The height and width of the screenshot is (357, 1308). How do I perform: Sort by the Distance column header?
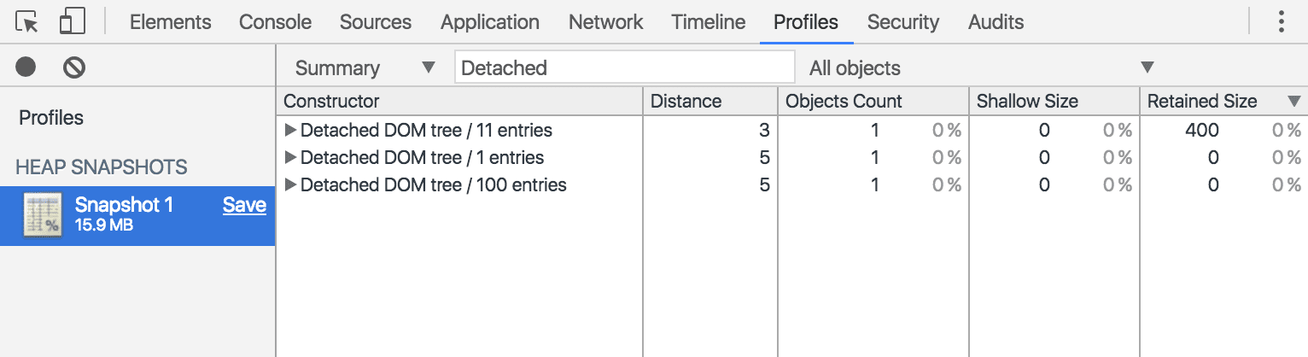pos(686,102)
